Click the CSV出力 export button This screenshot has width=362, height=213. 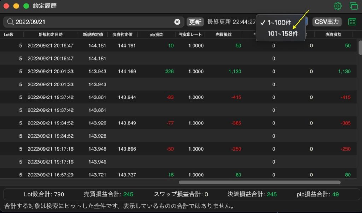(x=327, y=22)
